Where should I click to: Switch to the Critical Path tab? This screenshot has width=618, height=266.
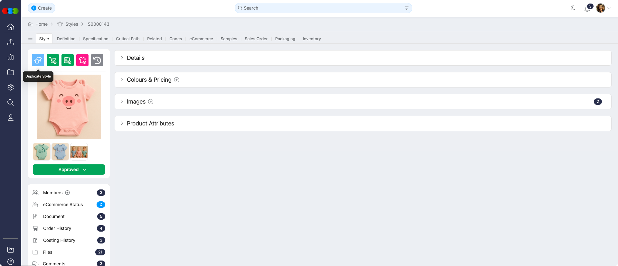pyautogui.click(x=127, y=39)
